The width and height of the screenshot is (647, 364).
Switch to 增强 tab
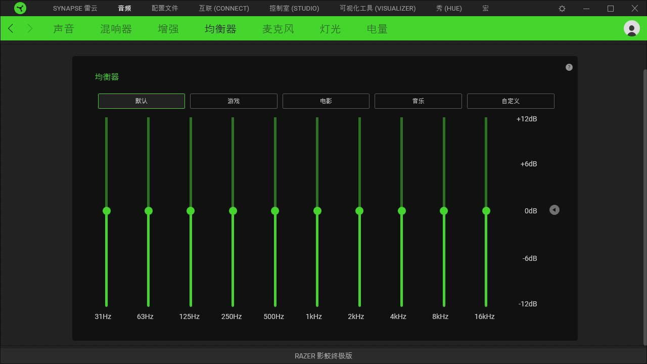168,29
